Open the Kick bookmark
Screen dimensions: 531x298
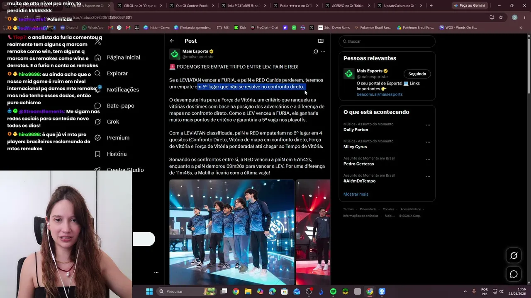(x=240, y=28)
